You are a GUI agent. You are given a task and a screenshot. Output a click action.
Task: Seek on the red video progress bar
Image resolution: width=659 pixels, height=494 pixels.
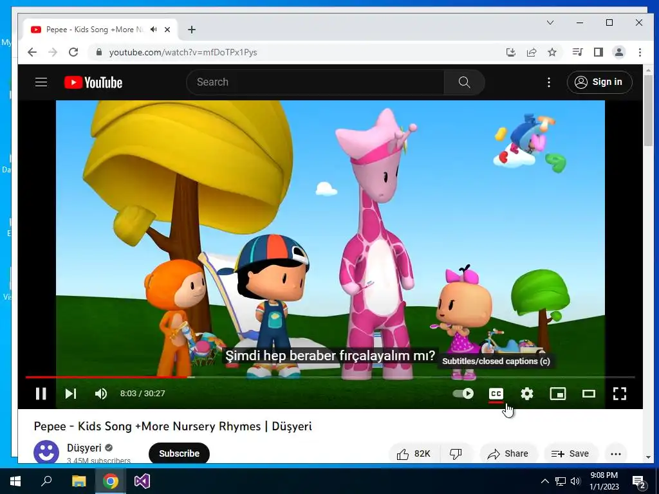pyautogui.click(x=330, y=377)
